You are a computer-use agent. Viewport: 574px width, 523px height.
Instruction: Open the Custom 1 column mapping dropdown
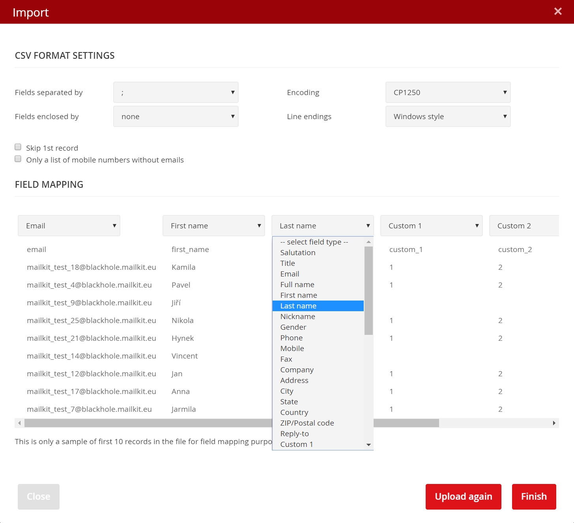[x=431, y=226]
